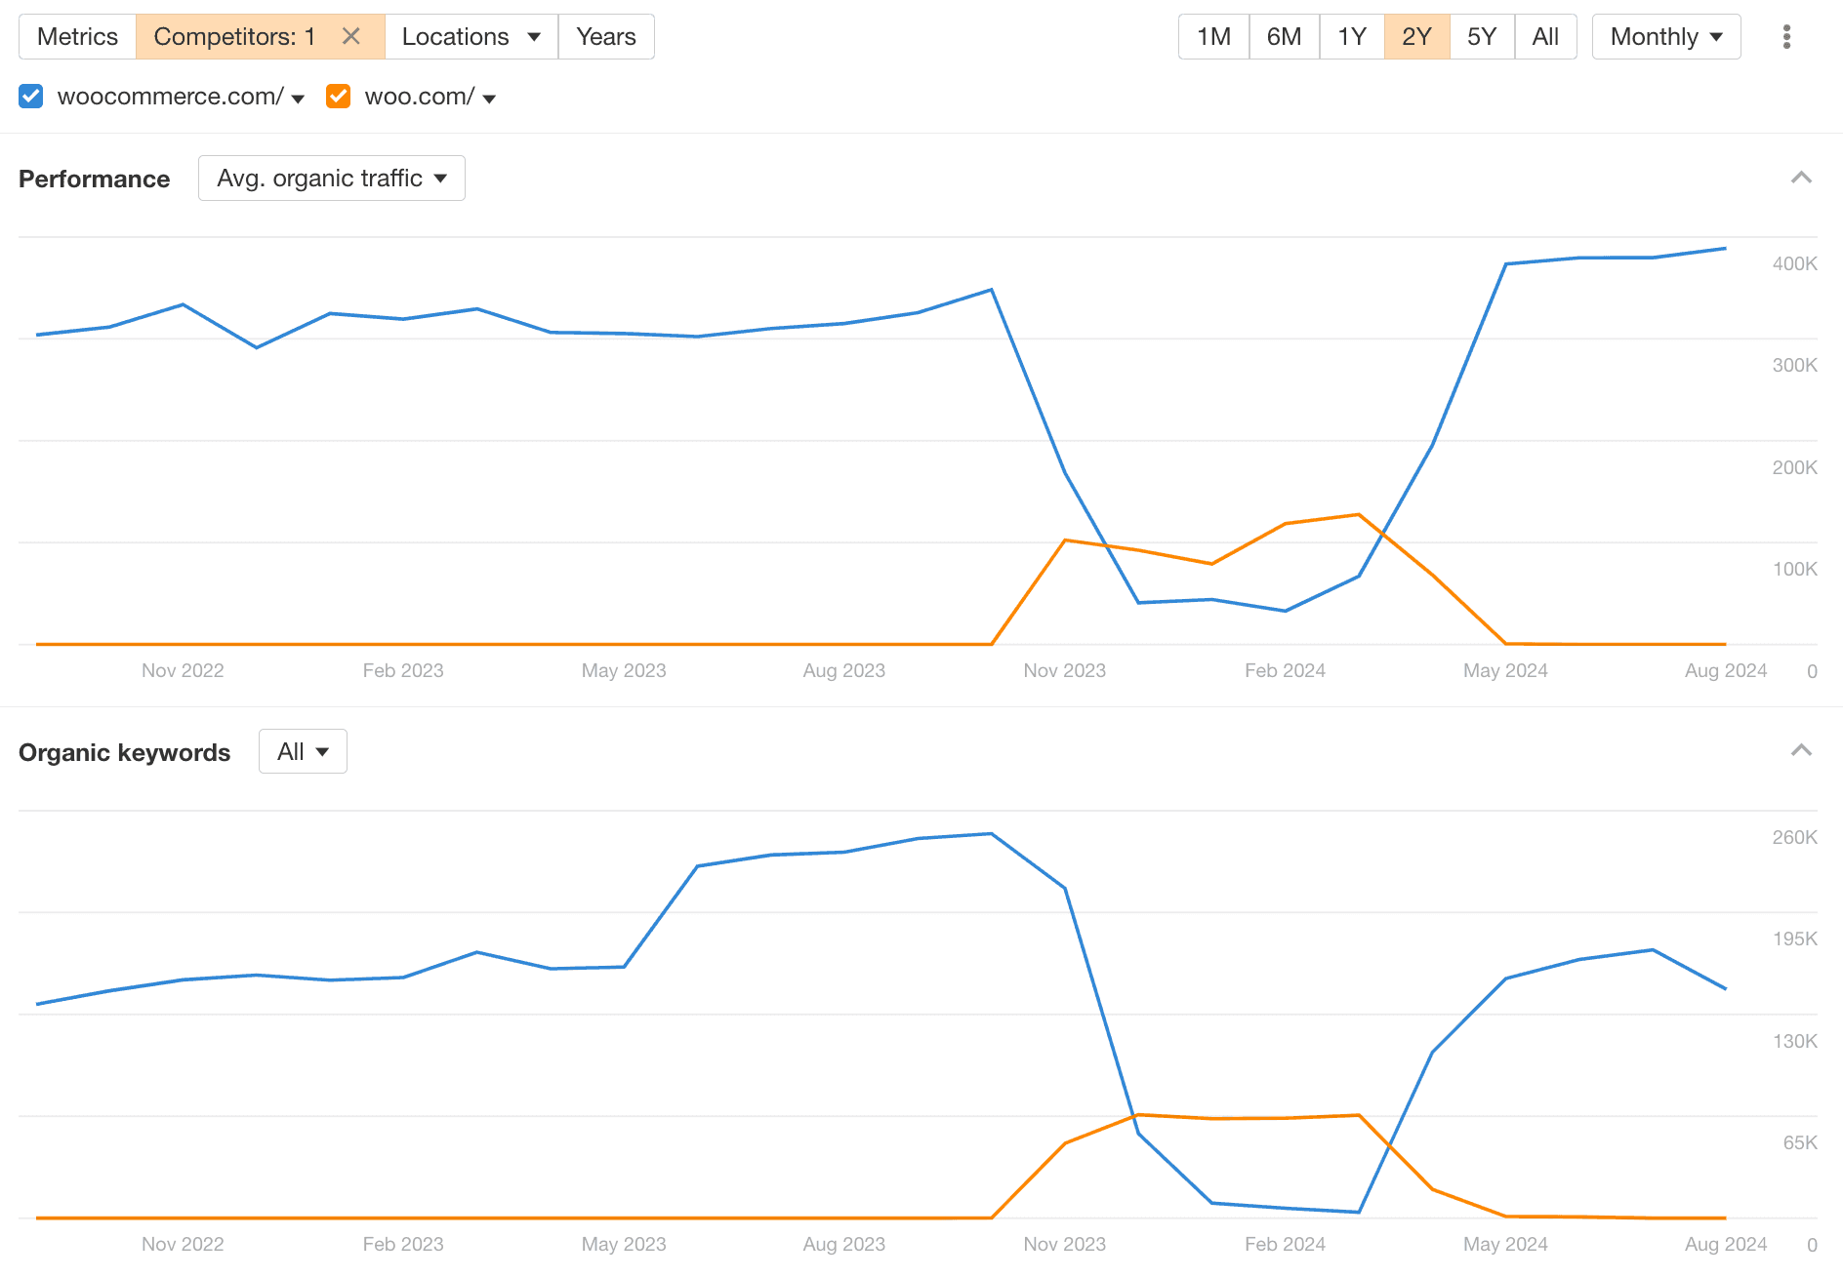Collapse the Performance section chevron
The width and height of the screenshot is (1843, 1278).
1801,178
